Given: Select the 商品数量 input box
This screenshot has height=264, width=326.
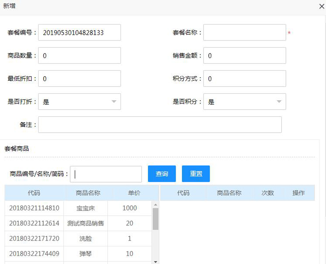Looking at the screenshot, I should point(79,56).
